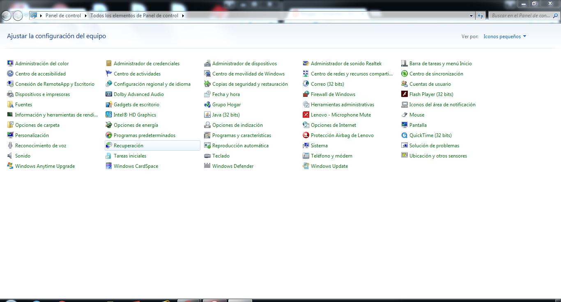Open Administrador de dispositivos link
The width and height of the screenshot is (561, 302).
(x=244, y=63)
